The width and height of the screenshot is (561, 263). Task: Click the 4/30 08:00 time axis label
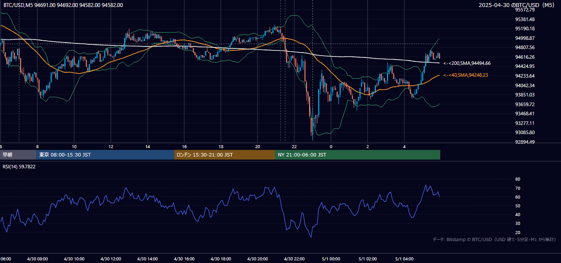click(x=37, y=259)
